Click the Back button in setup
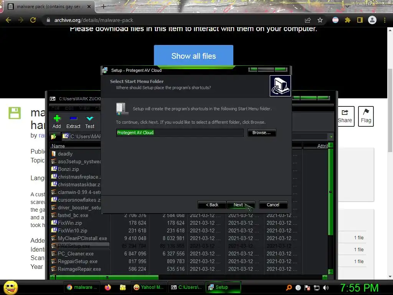The image size is (393, 295). click(212, 205)
